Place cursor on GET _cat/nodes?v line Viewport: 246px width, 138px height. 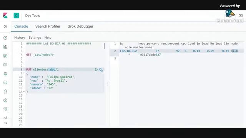(40, 54)
